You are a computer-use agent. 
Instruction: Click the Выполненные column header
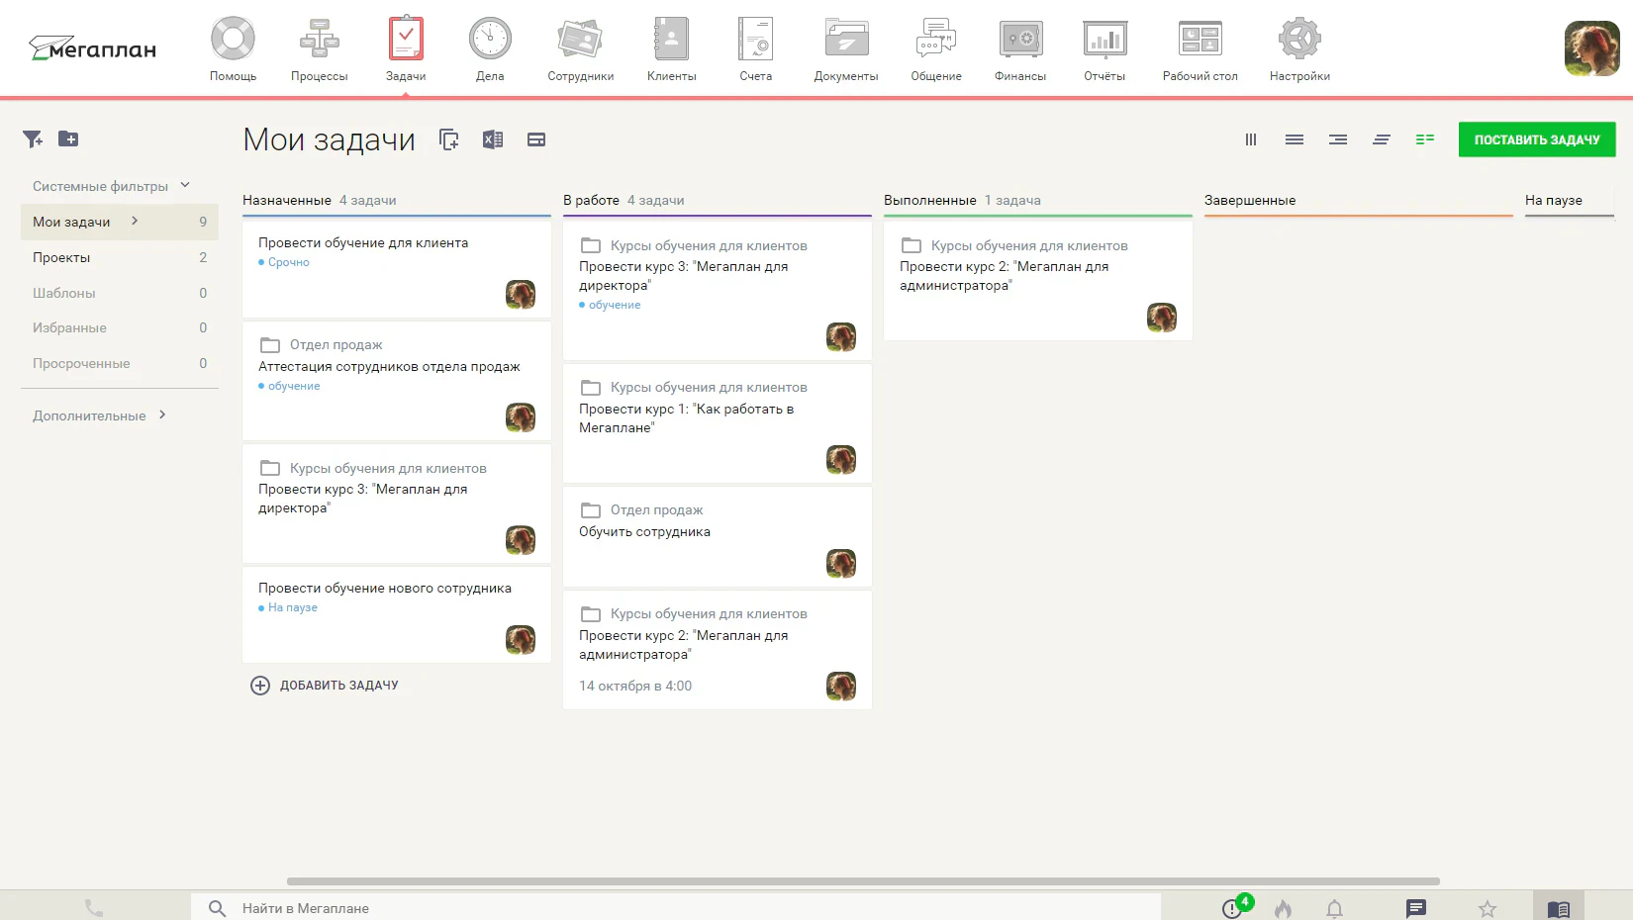pos(930,200)
